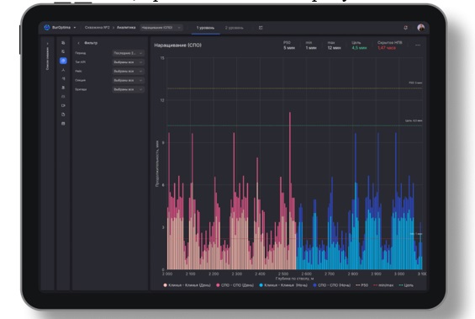Click the Фильтр panel heading
This screenshot has width=475, height=319.
[x=91, y=43]
